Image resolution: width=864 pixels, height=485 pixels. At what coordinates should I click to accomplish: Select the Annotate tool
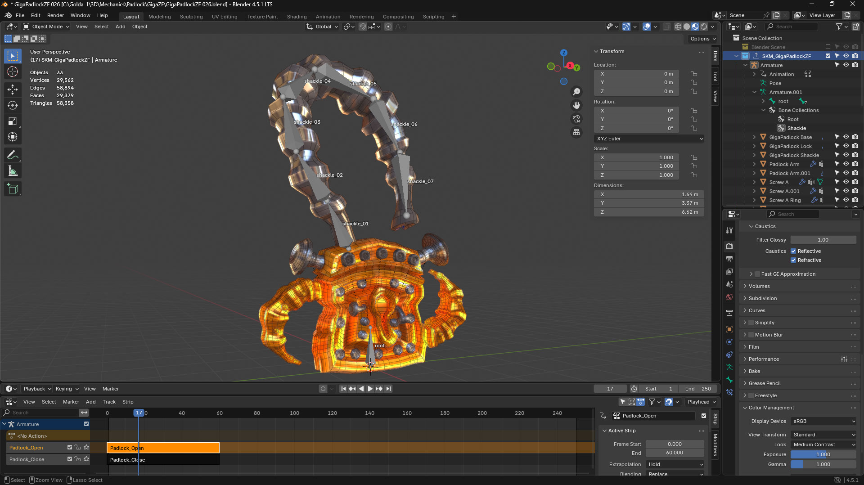[13, 155]
